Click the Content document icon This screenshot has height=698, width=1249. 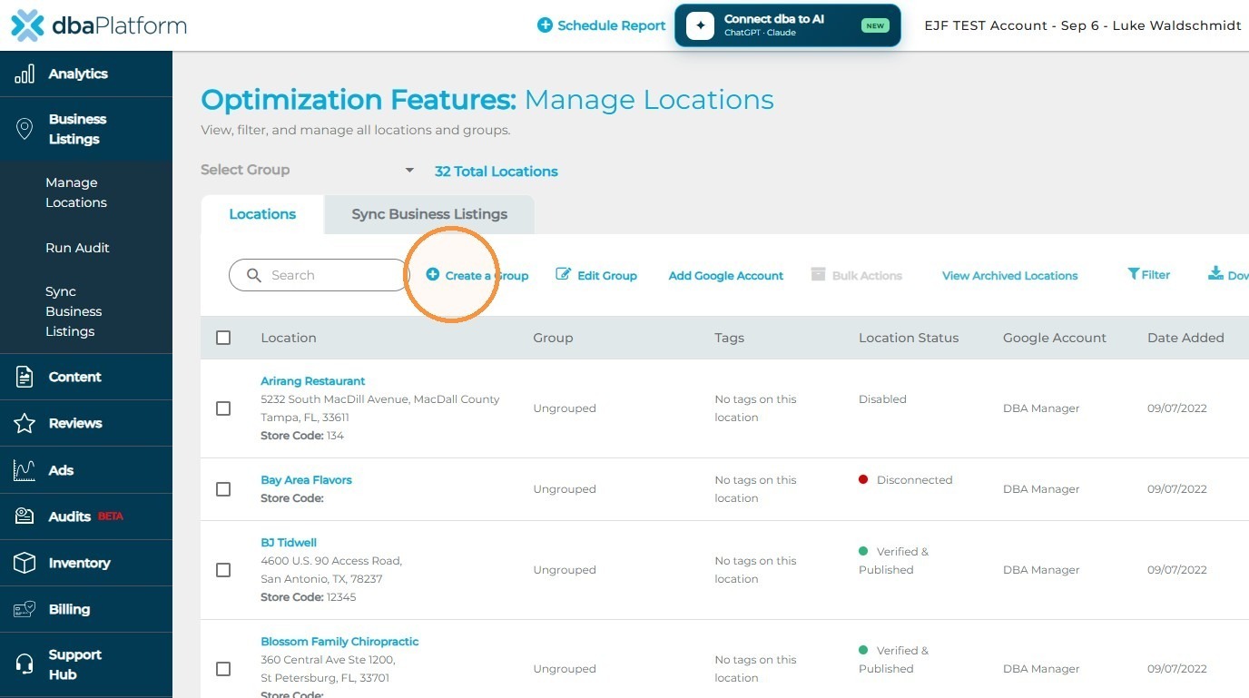pyautogui.click(x=25, y=377)
